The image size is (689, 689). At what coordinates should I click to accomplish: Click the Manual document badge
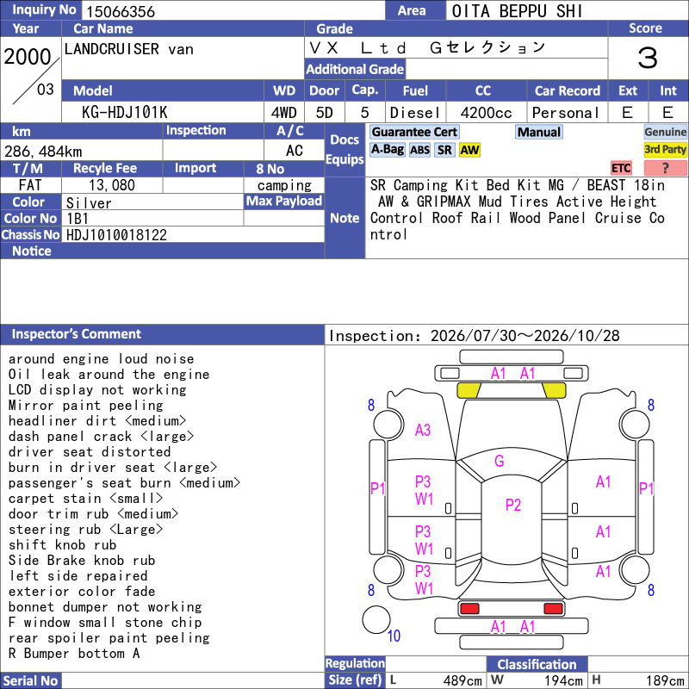[539, 132]
